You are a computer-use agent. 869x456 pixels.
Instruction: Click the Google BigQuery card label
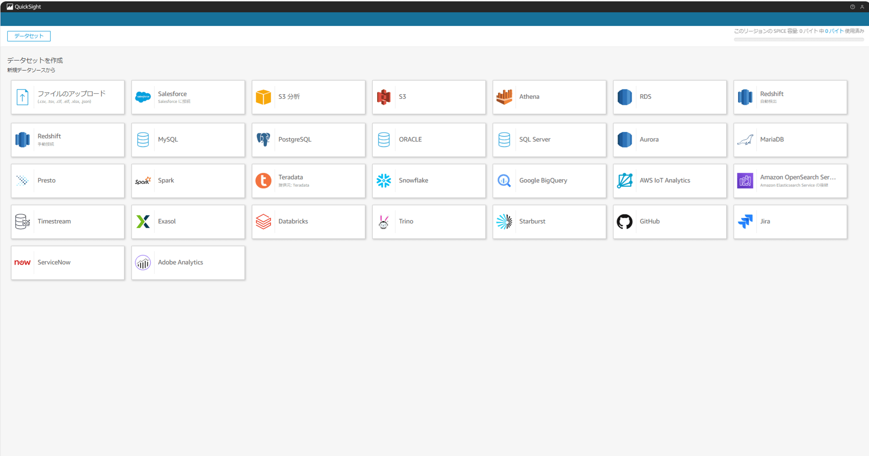click(543, 180)
